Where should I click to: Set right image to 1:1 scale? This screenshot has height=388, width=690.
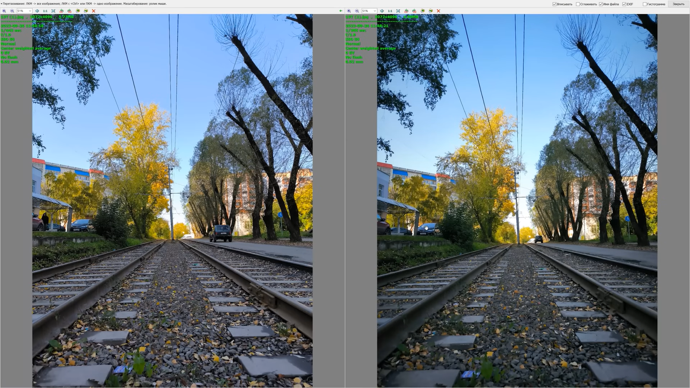tap(390, 11)
